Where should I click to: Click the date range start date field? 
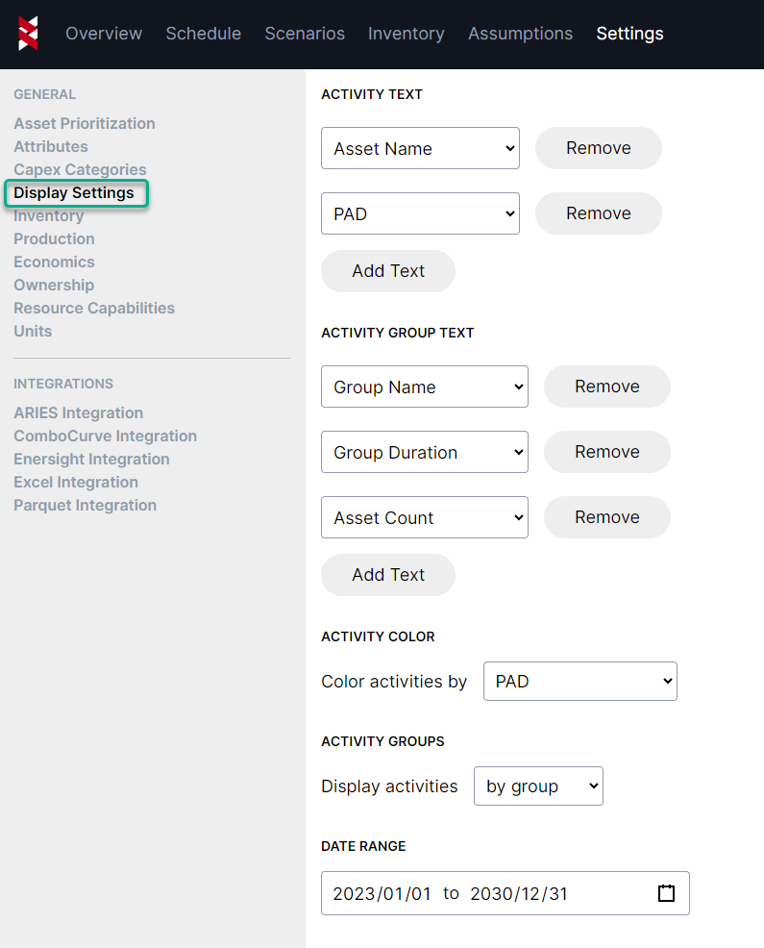tap(382, 893)
